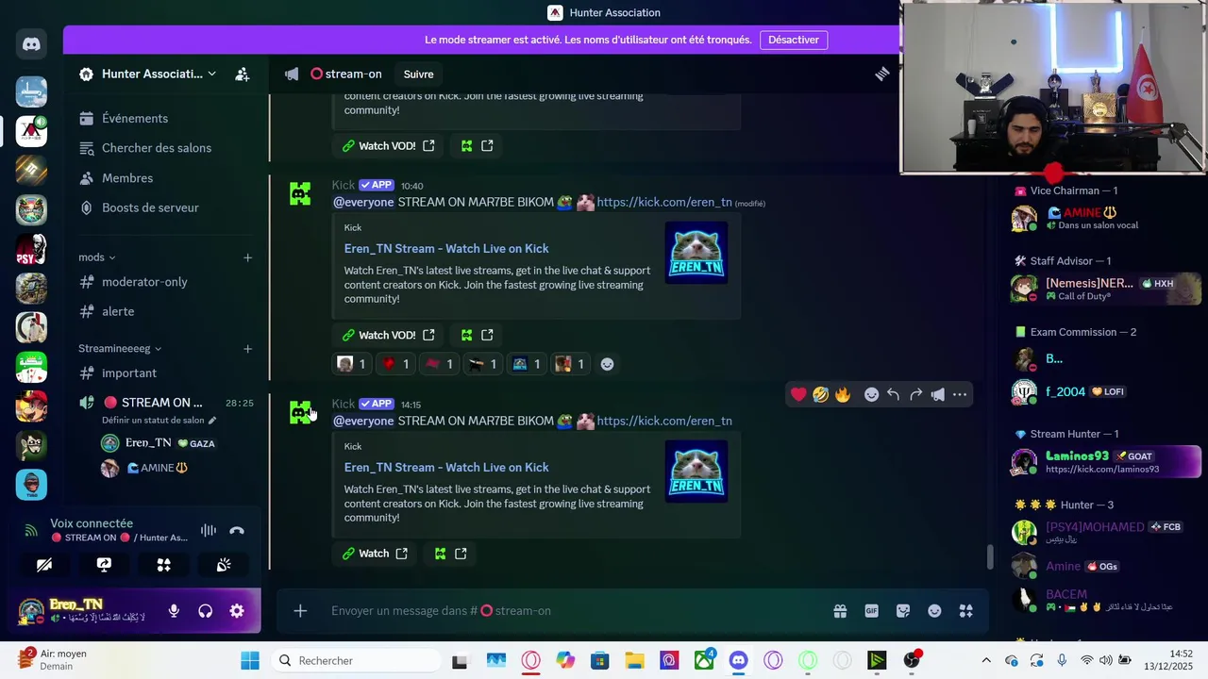
Task: Open noise suppression waveform icon
Action: [x=208, y=530]
